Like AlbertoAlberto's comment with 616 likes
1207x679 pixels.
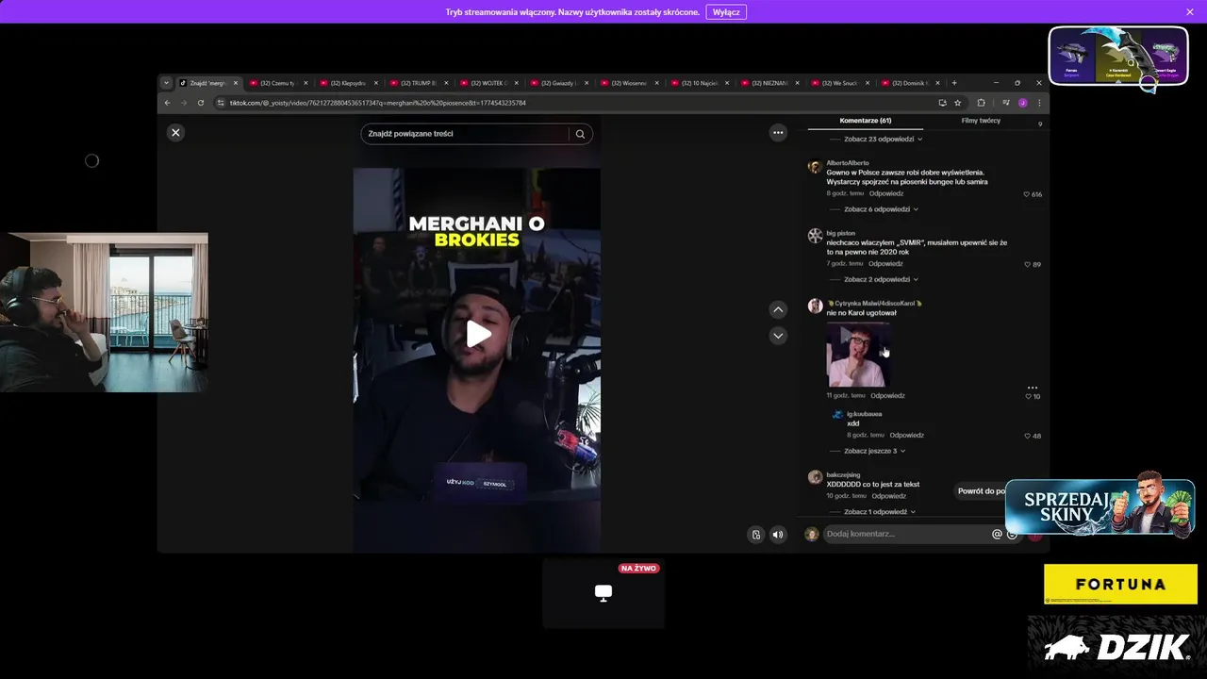tap(1027, 194)
